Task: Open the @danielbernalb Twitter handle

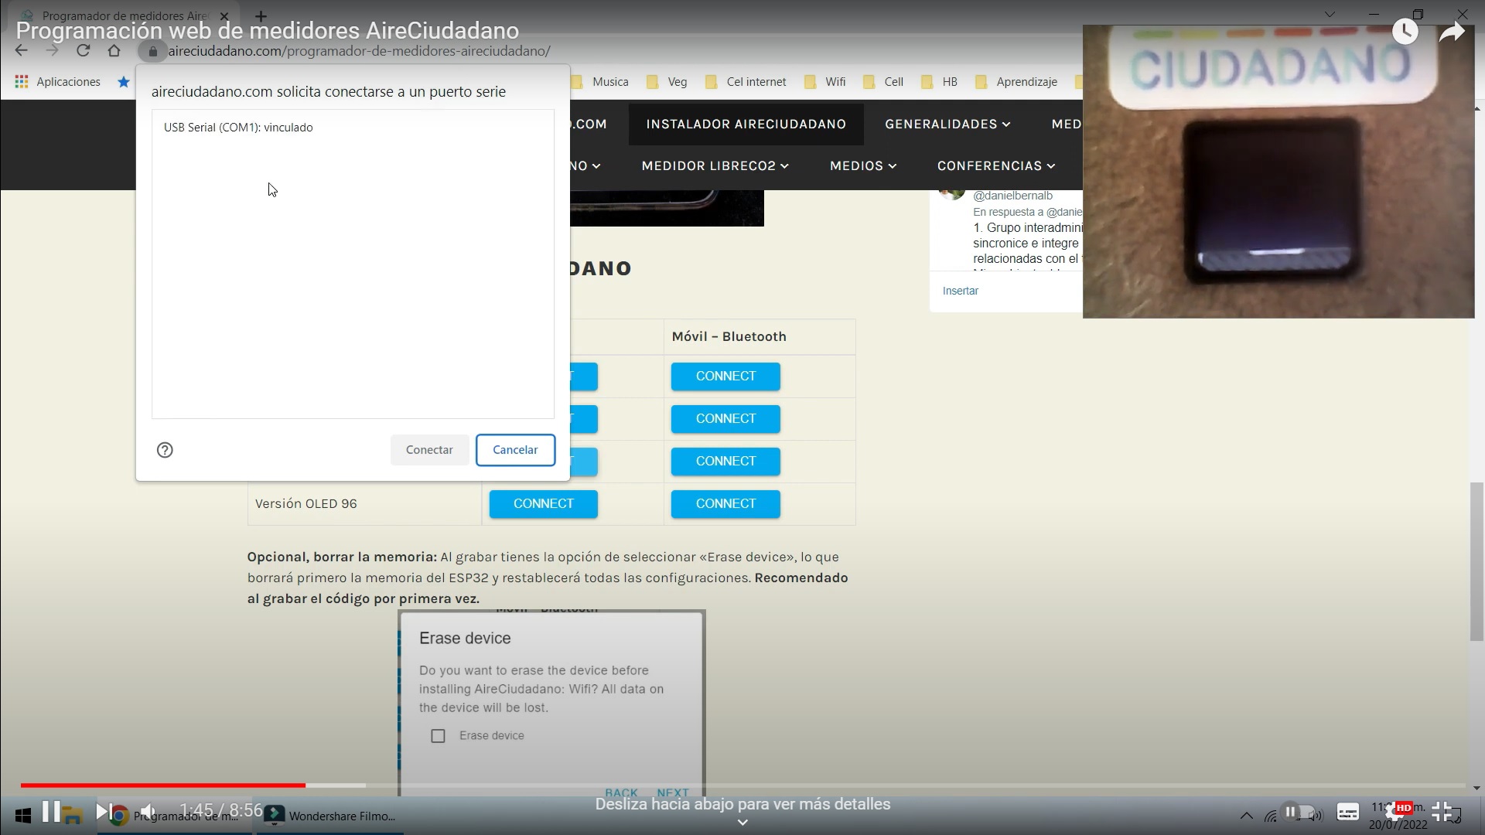Action: (x=1012, y=196)
